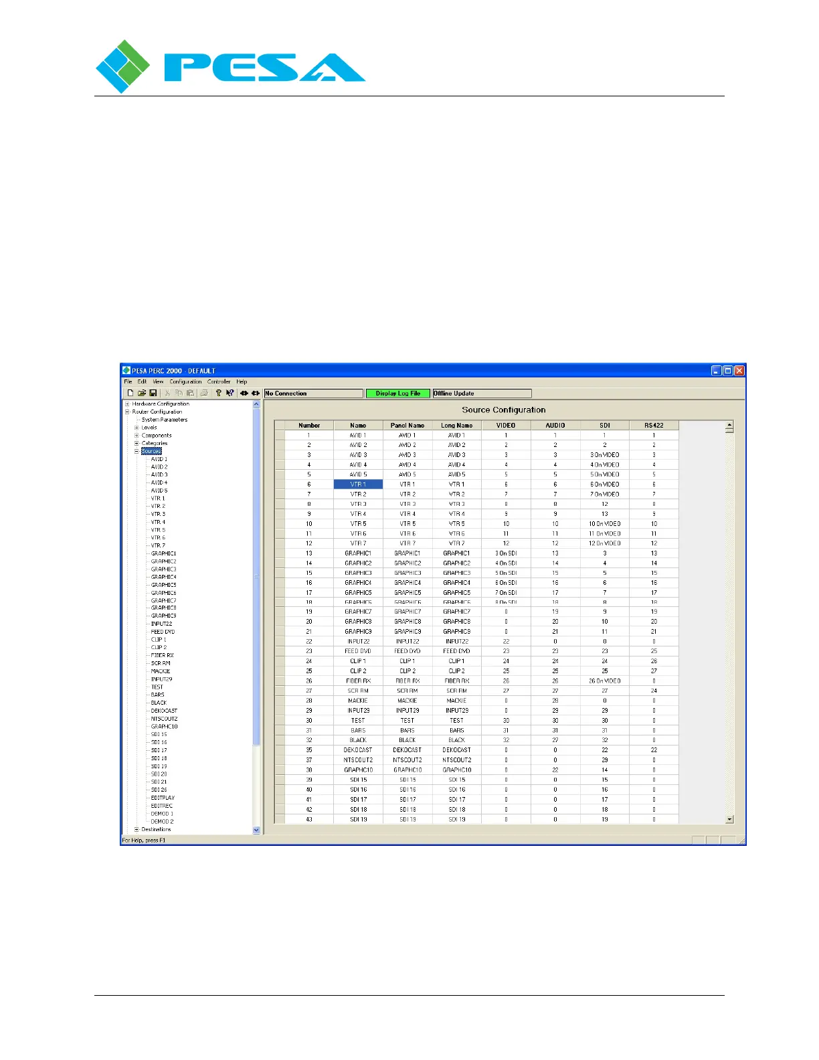Click the Copy toolbar icon
This screenshot has height=1060, width=819.
point(179,393)
